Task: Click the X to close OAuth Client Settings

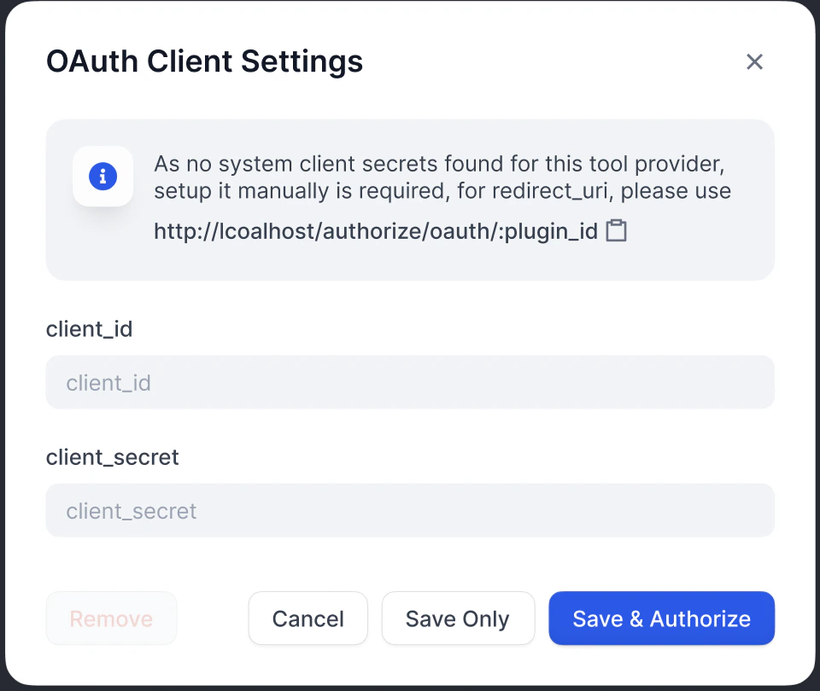Action: [x=754, y=61]
